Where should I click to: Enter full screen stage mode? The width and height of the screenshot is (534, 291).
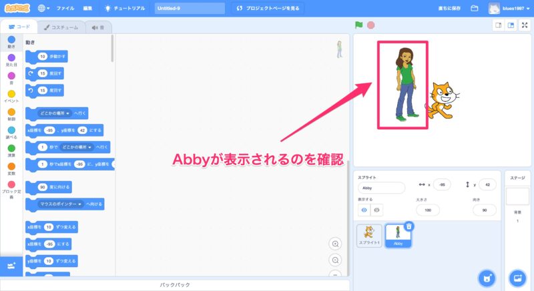click(x=525, y=25)
